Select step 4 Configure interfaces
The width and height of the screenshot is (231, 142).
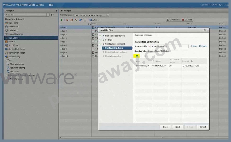117,48
